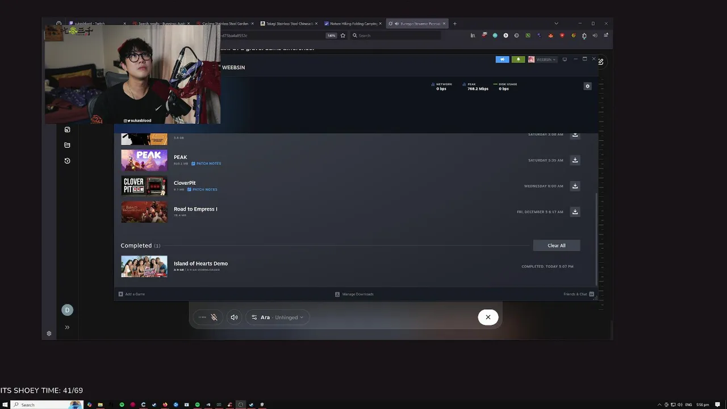Viewport: 727px width, 409px height.
Task: Click the Windows taskbar search box
Action: (x=47, y=404)
